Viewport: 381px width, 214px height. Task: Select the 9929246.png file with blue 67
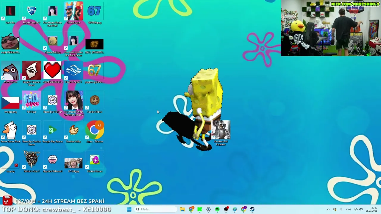pos(95,13)
